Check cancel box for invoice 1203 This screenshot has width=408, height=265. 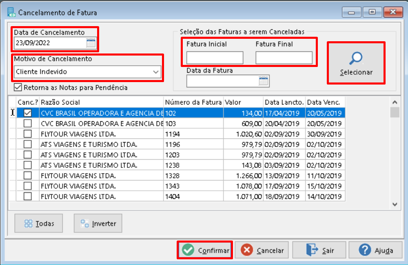pyautogui.click(x=28, y=155)
